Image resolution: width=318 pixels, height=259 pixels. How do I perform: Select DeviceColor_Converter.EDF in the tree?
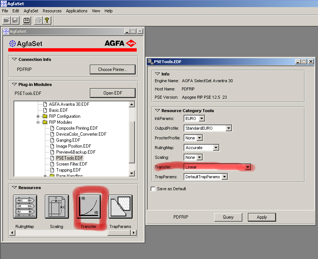click(x=81, y=134)
